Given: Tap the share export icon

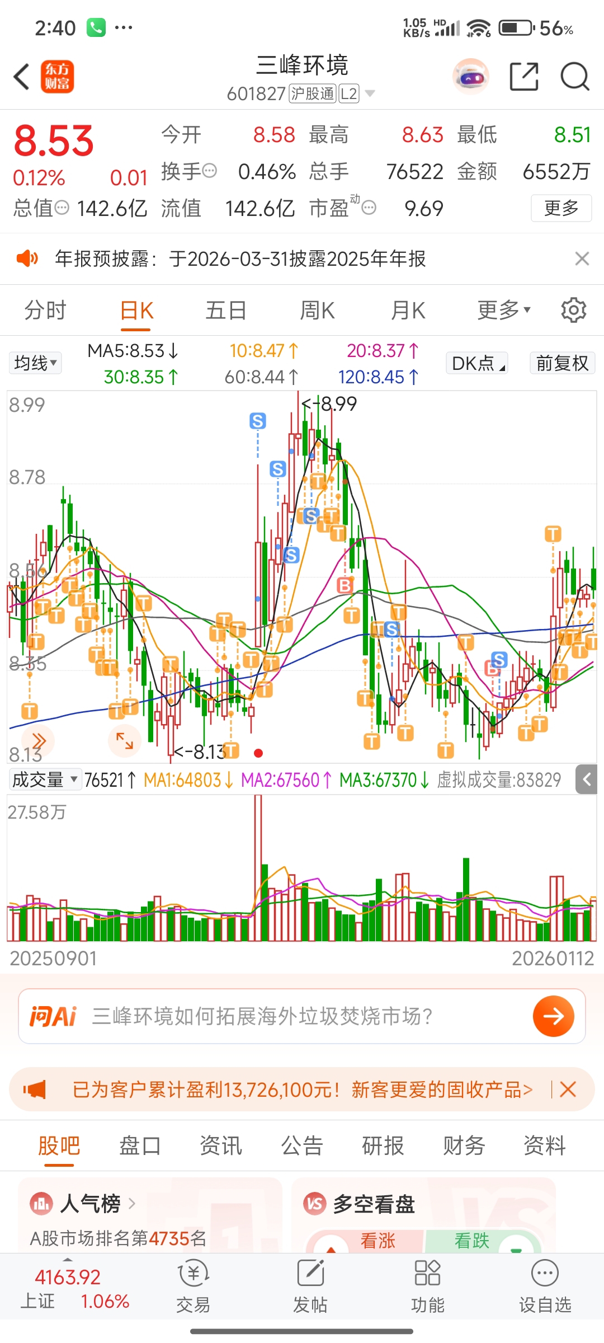Looking at the screenshot, I should [x=524, y=77].
